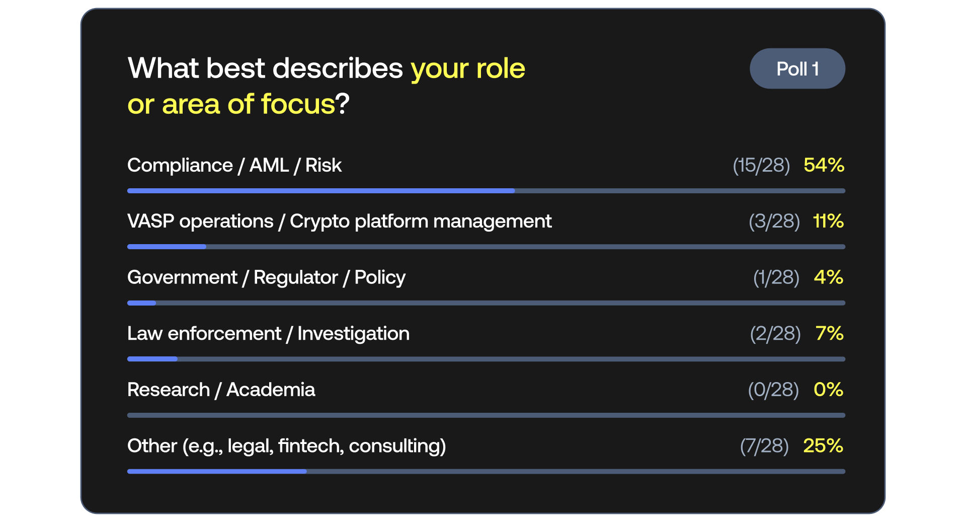Click the 25% result value

click(x=823, y=446)
